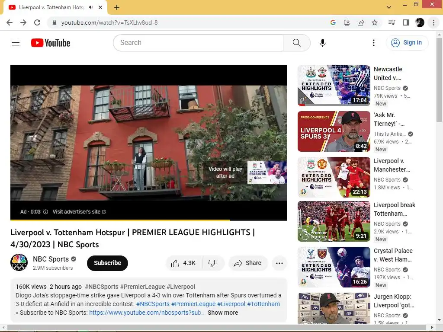
Task: Click the ad progress bar
Action: [149, 220]
